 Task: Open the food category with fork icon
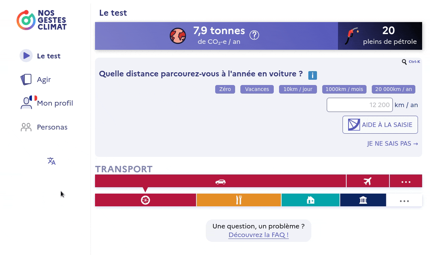click(239, 200)
